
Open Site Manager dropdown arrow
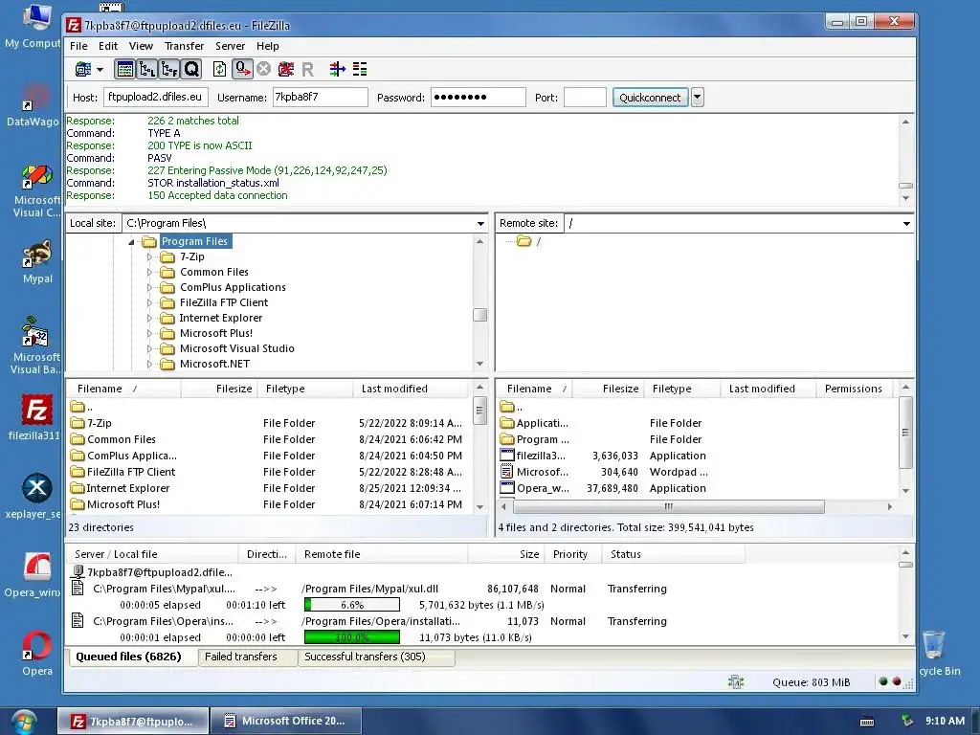(x=100, y=69)
